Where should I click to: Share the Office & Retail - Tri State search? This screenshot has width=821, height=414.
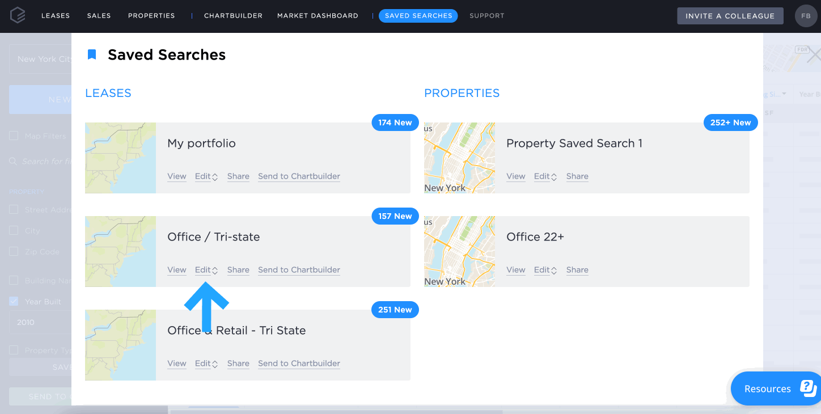pyautogui.click(x=238, y=364)
